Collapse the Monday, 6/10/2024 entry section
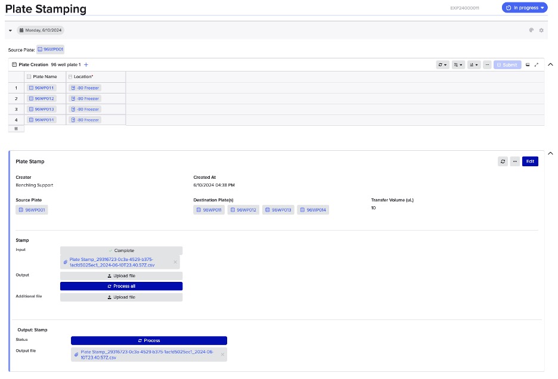Screen dimensions: 558x379 (10, 30)
